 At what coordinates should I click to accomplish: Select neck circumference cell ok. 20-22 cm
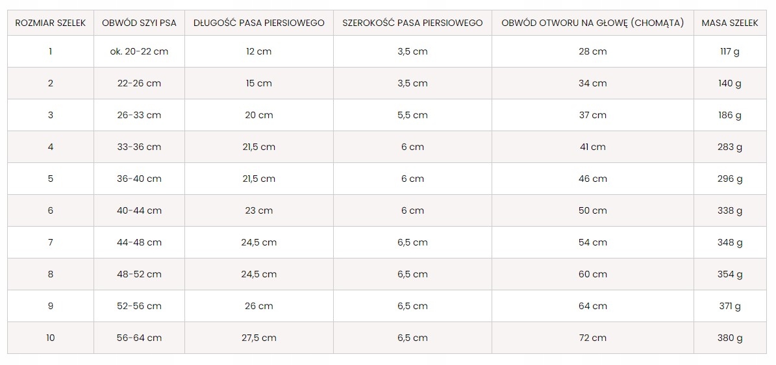[x=139, y=51]
